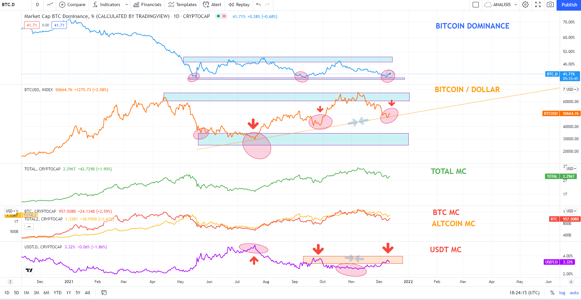
Task: Open the Indicators favorites dropdown arrow
Action: click(x=127, y=4)
